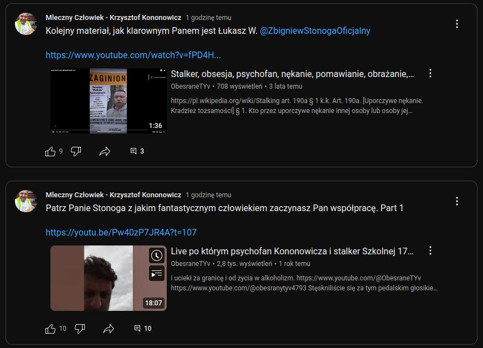Open options menu for the second post

coord(456,201)
